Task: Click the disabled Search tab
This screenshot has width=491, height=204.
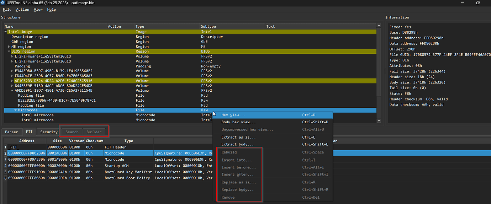Action: coord(72,132)
